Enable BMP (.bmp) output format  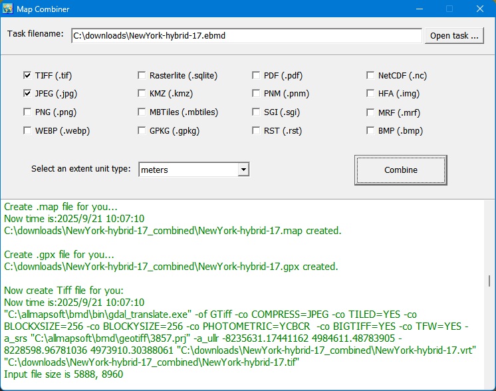[x=371, y=132]
